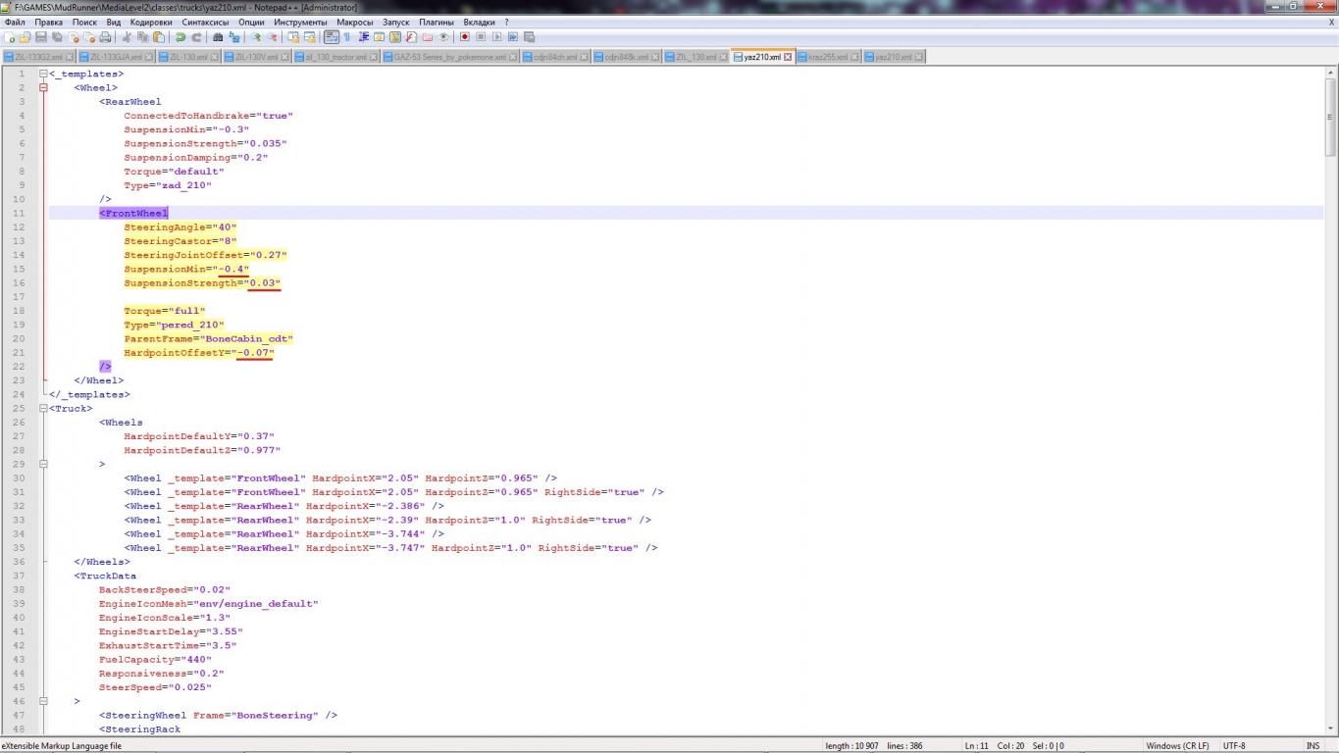Toggle INS insert mode in the status bar
This screenshot has width=1339, height=753.
[1312, 746]
